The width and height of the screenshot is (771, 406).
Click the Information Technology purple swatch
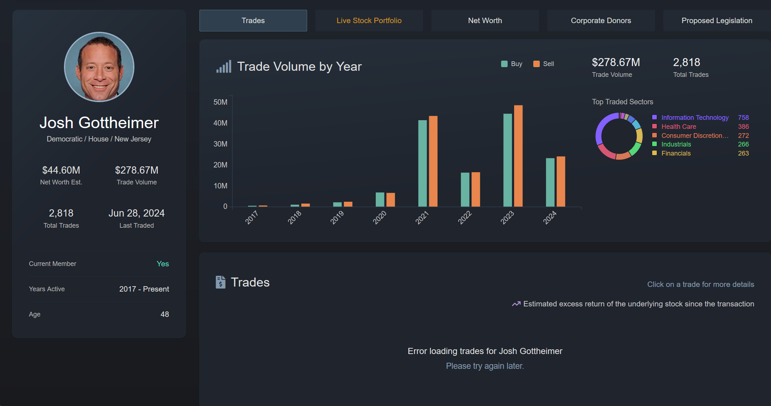point(654,117)
